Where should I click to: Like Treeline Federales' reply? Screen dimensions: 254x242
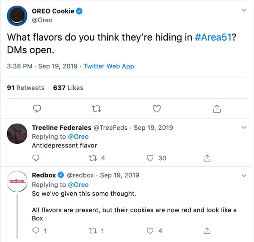150,158
